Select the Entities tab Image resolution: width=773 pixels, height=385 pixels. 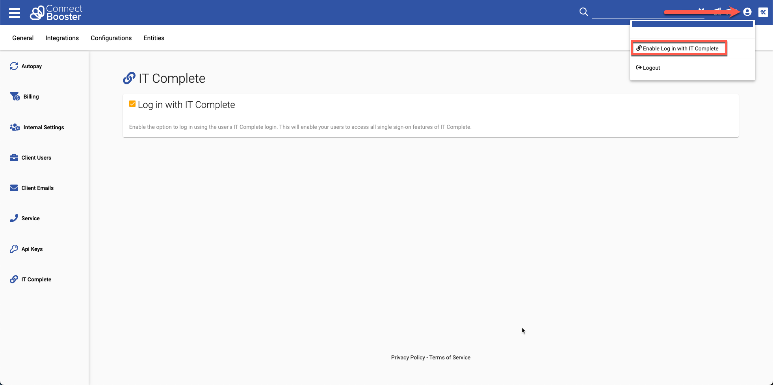[154, 38]
